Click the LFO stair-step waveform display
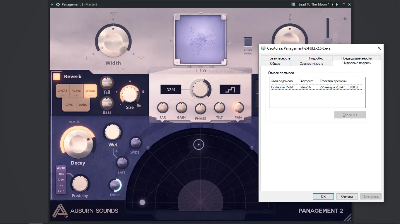This screenshot has width=400, height=224. 230,90
